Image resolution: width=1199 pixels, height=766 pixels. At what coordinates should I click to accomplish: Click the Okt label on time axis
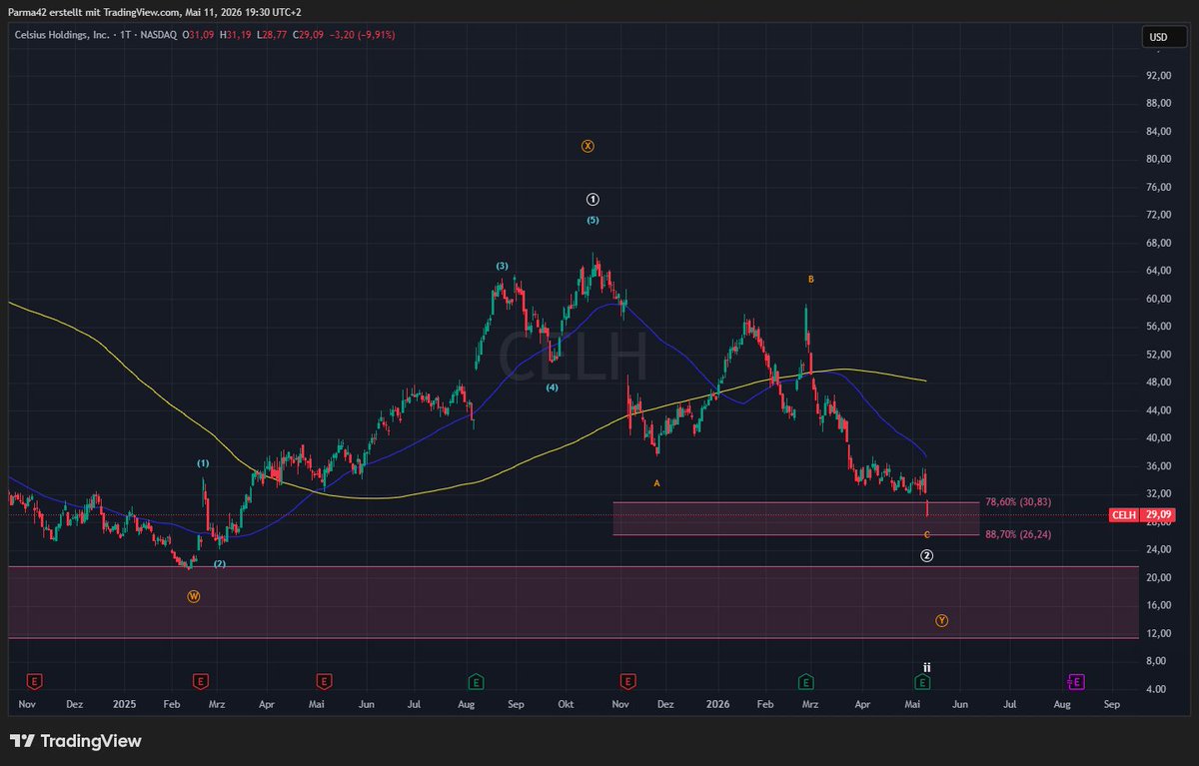(x=565, y=704)
